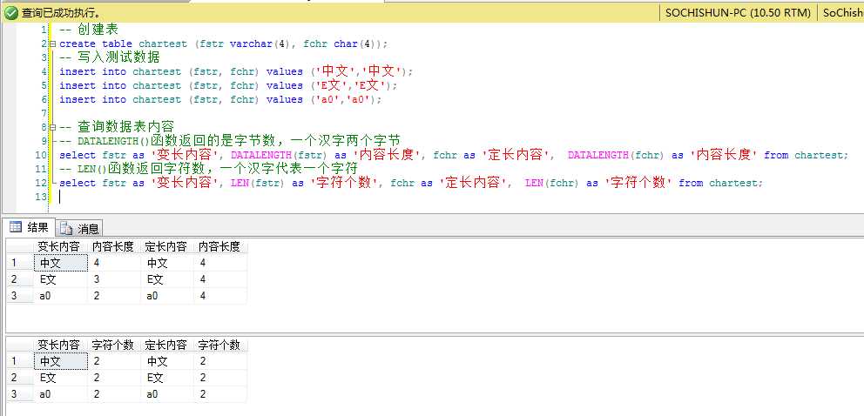Screen dimensions: 864x416
Task: Click cell E文 under 变长内容 in second grid
Action: click(x=61, y=378)
